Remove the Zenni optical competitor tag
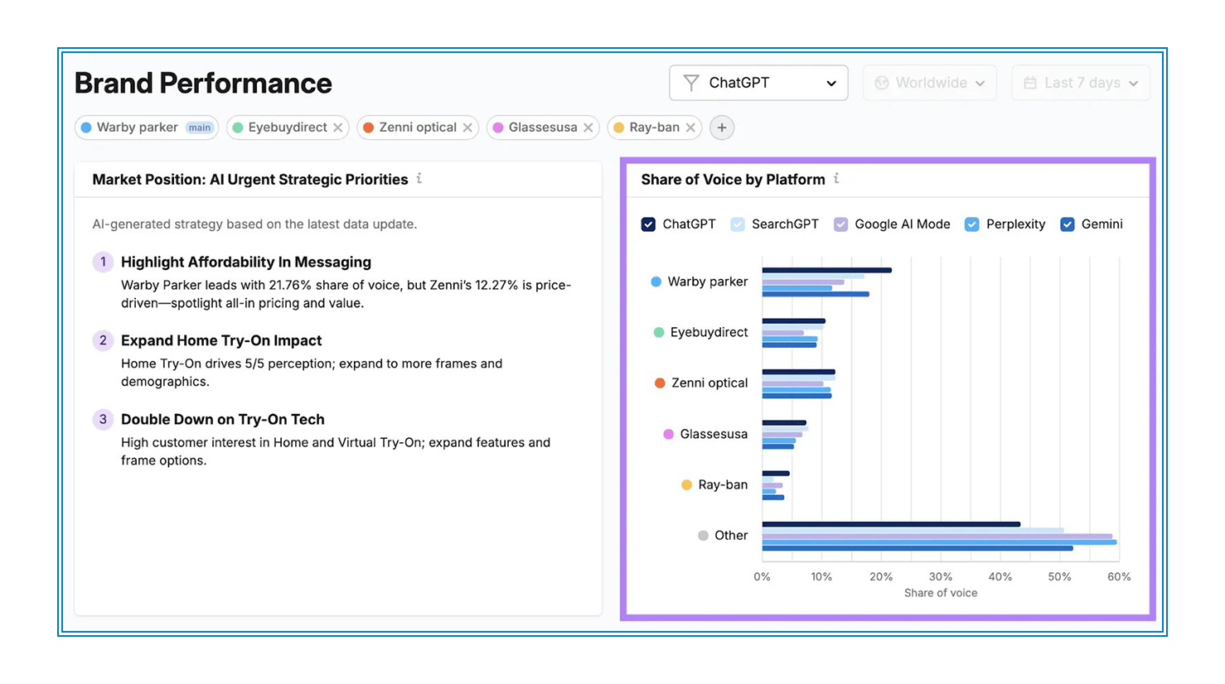Image resolution: width=1225 pixels, height=684 pixels. coord(467,128)
